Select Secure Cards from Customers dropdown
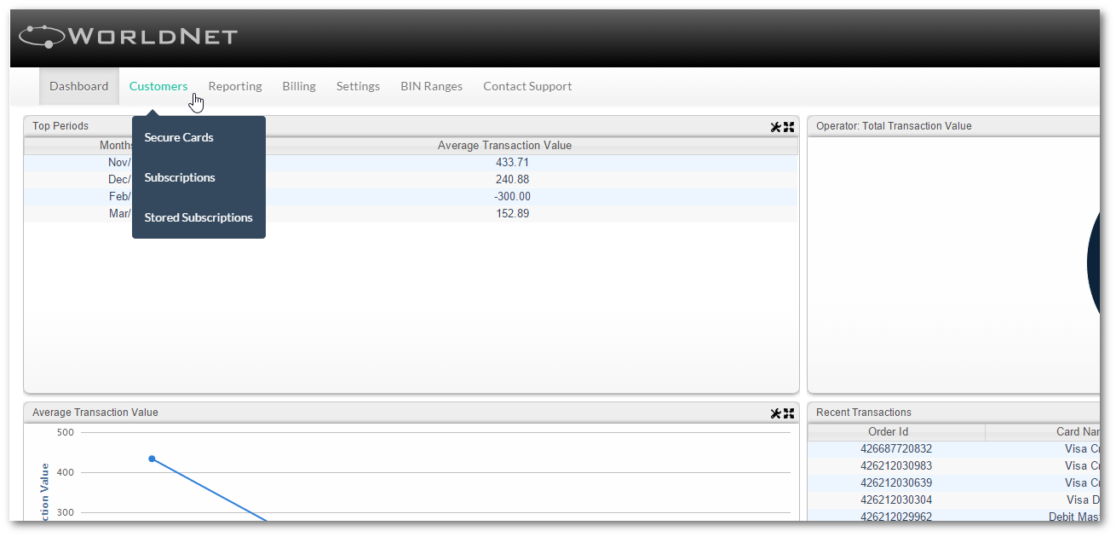The width and height of the screenshot is (1116, 537). (x=179, y=137)
